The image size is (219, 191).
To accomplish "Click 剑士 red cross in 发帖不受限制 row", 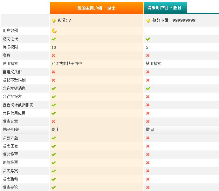I will tap(53, 80).
